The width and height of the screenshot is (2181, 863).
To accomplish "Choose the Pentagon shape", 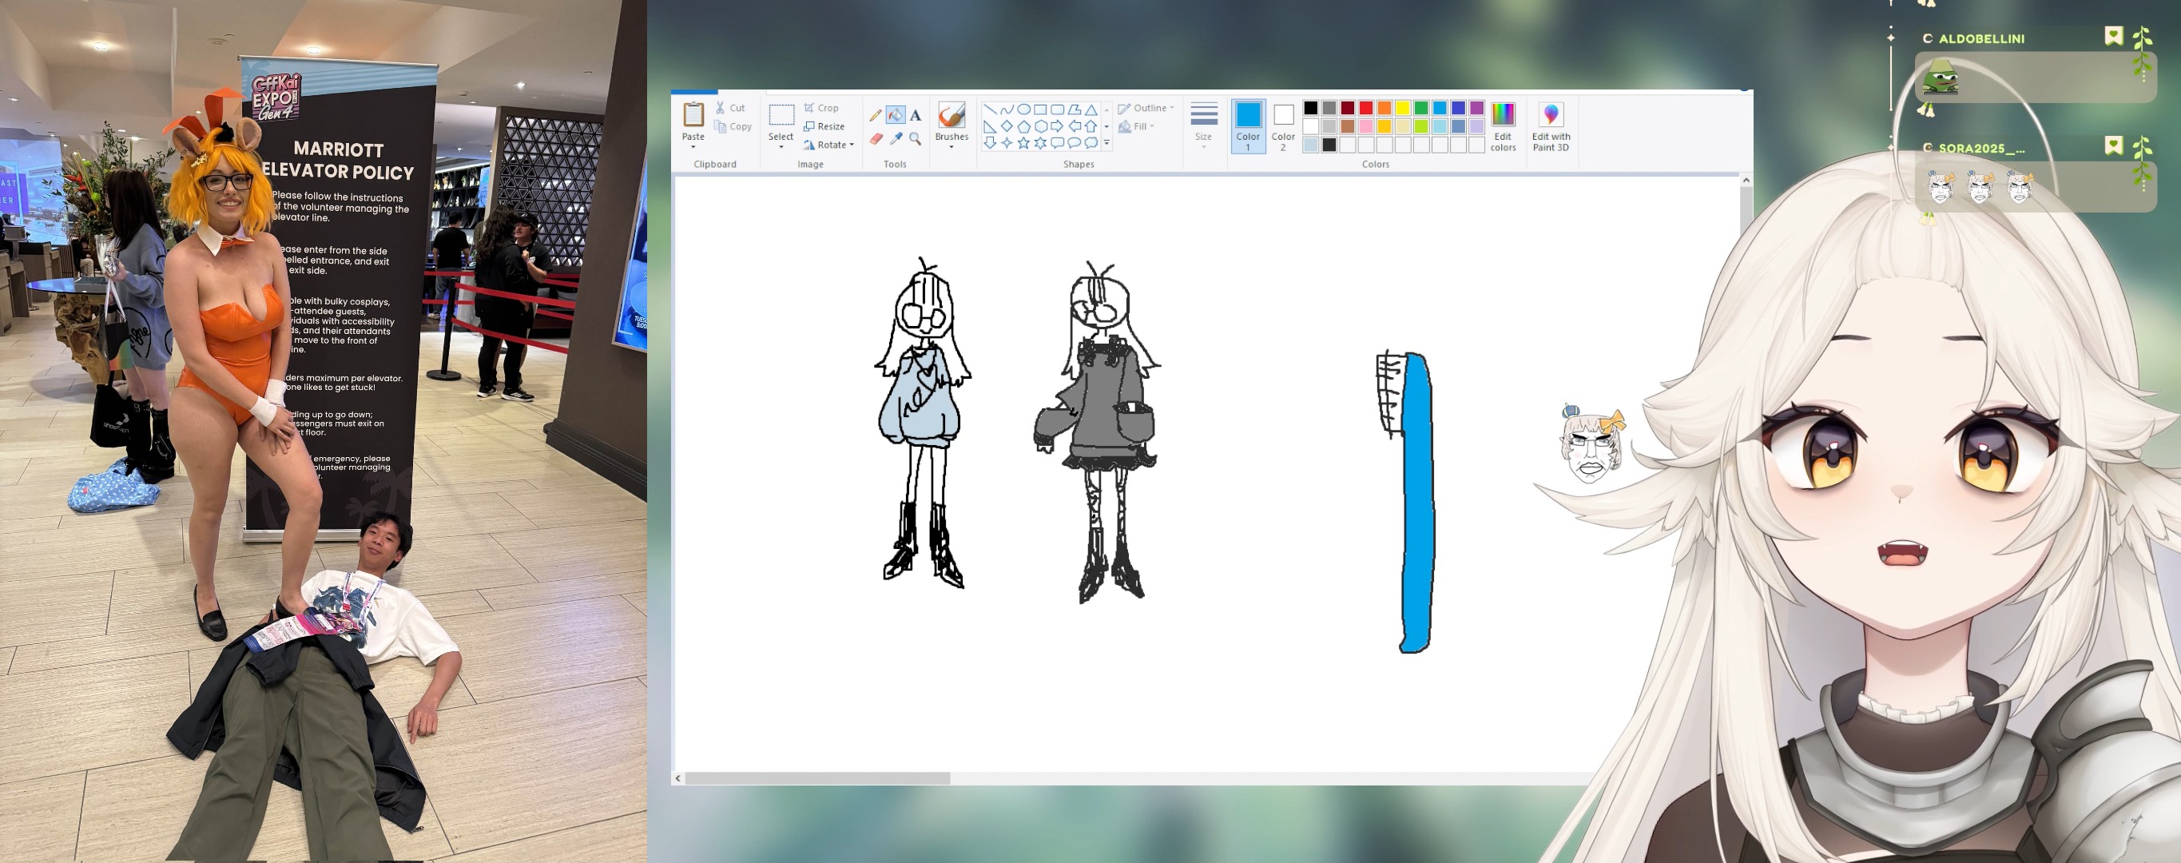I will point(1023,126).
